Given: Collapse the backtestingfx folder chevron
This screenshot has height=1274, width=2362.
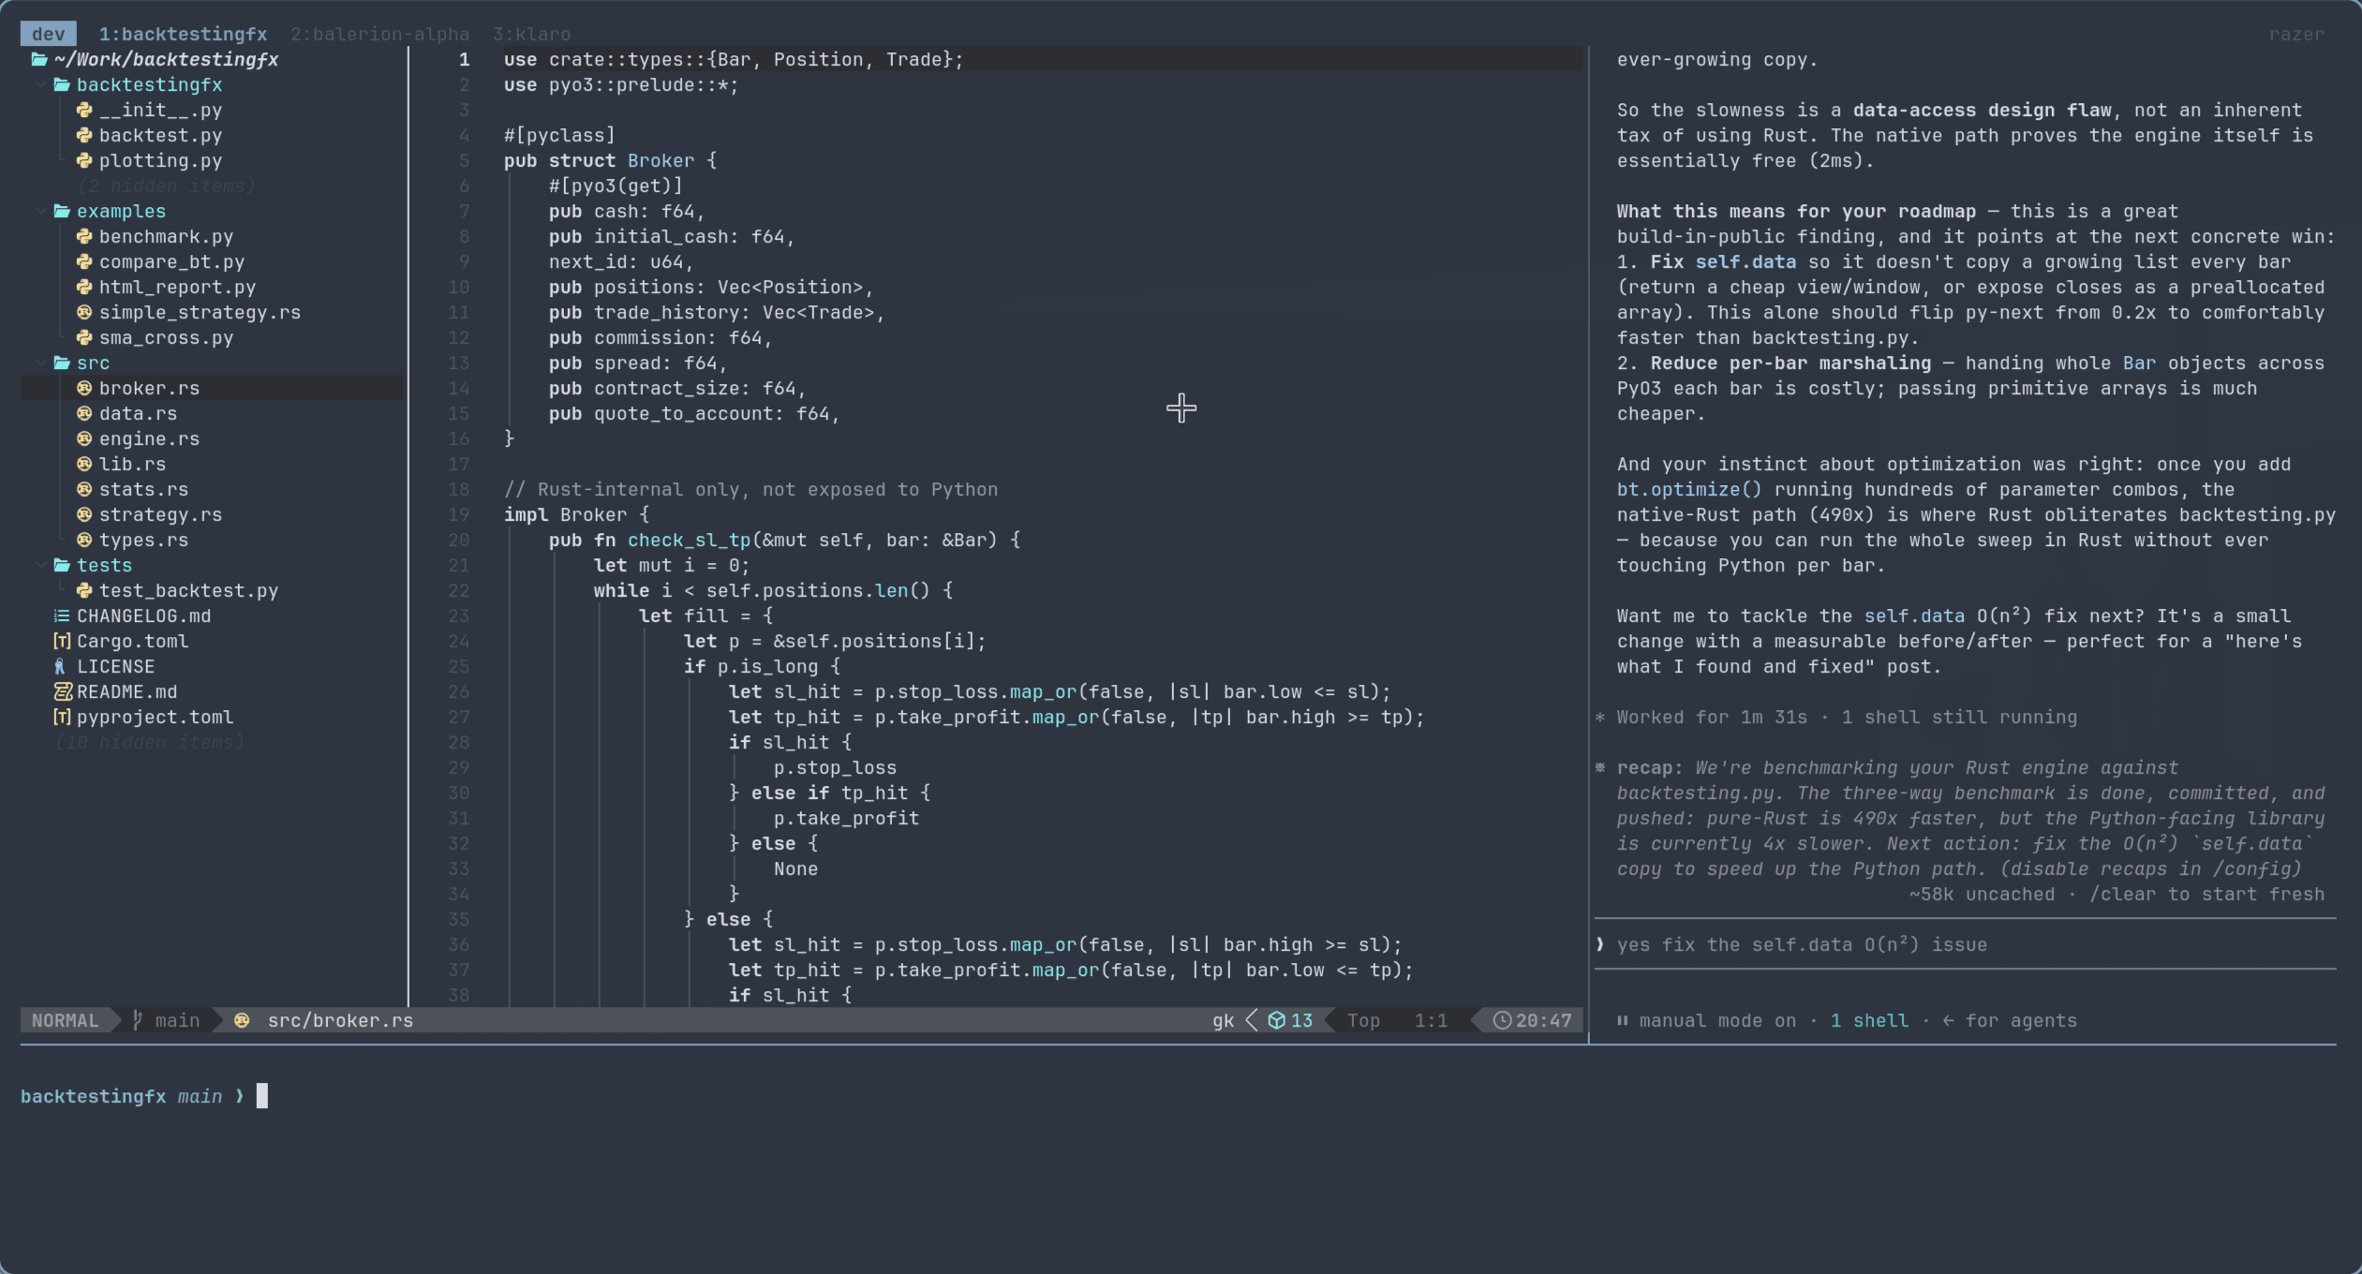Looking at the screenshot, I should tap(40, 84).
